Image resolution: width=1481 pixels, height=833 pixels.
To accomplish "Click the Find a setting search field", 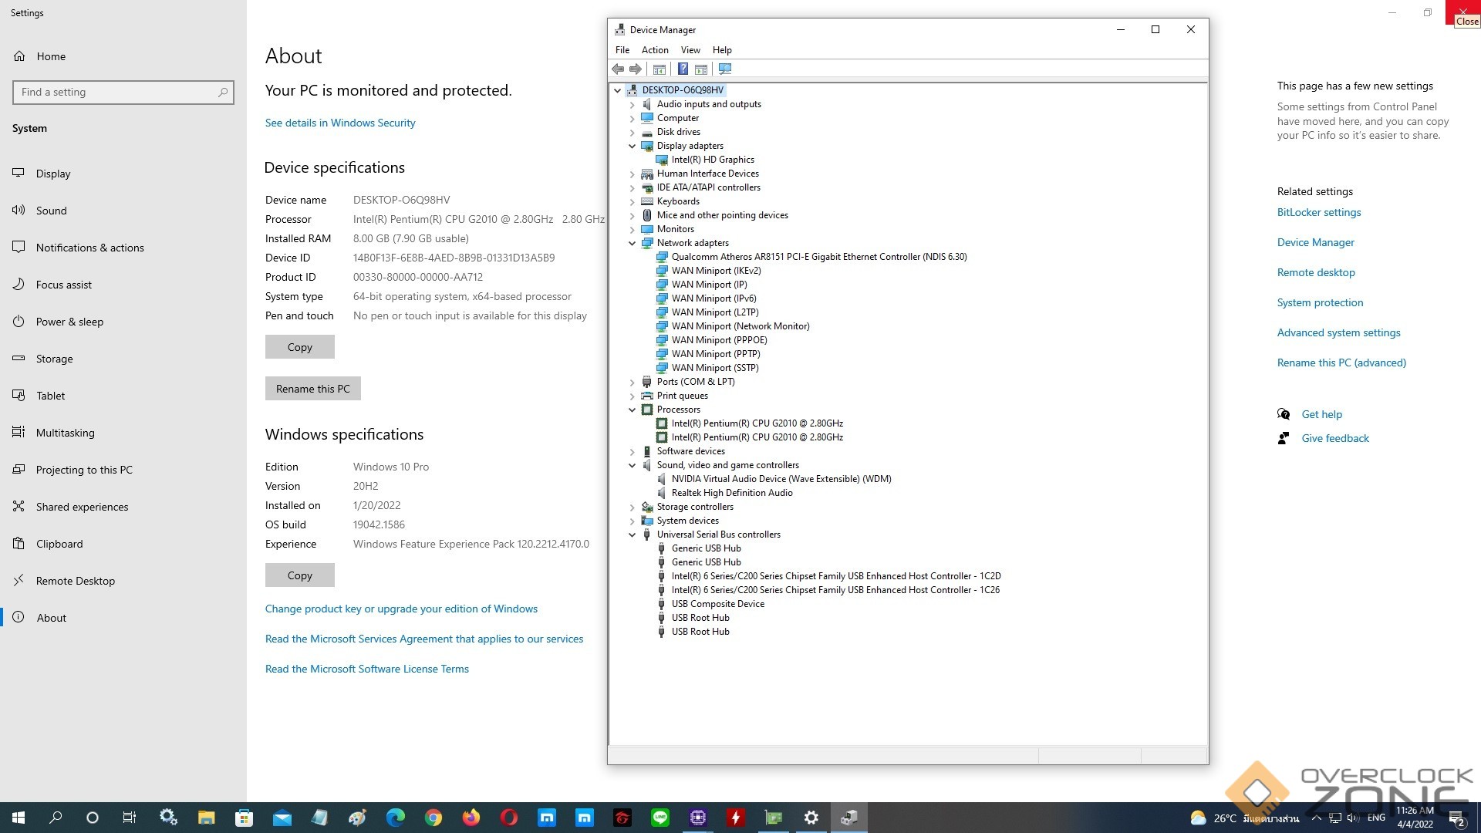I will [x=116, y=92].
